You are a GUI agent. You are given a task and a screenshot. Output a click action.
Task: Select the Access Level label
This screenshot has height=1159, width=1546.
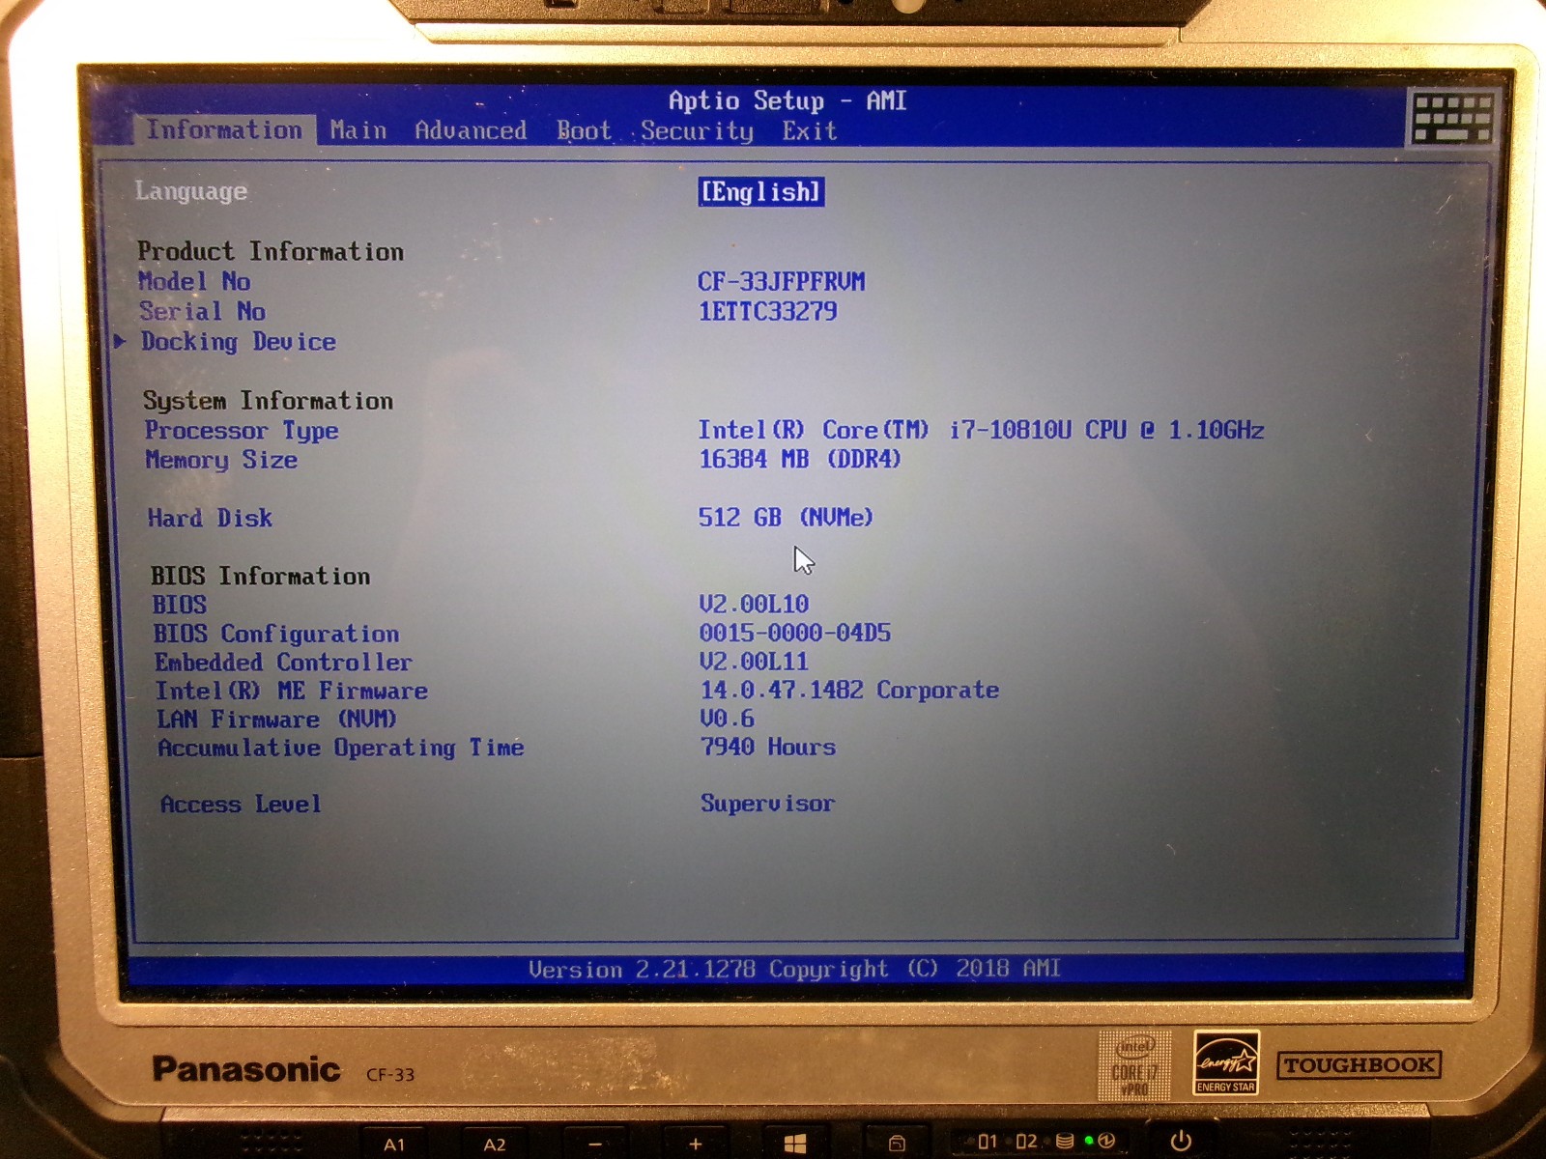click(241, 804)
